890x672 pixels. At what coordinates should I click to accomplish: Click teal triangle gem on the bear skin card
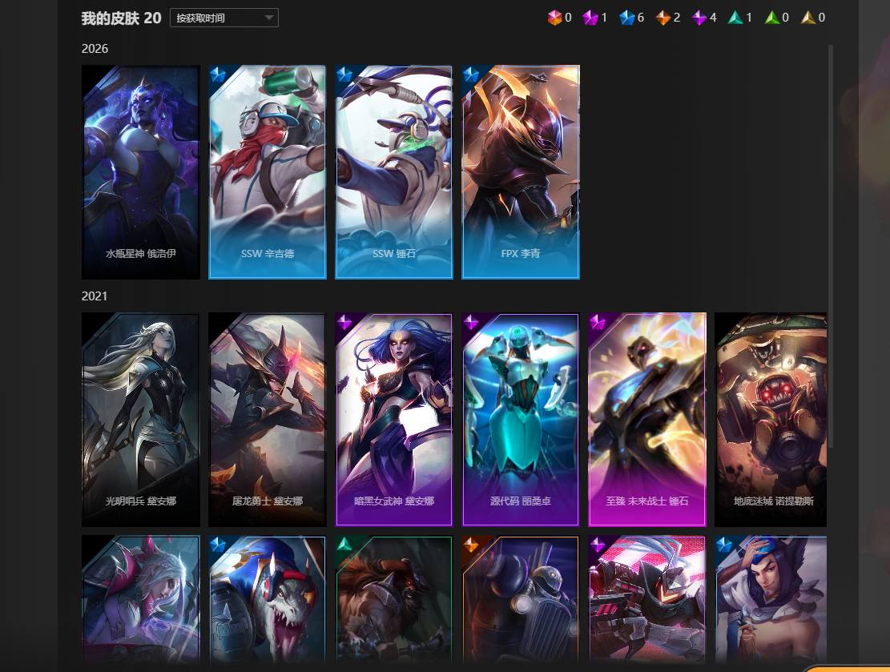[344, 545]
